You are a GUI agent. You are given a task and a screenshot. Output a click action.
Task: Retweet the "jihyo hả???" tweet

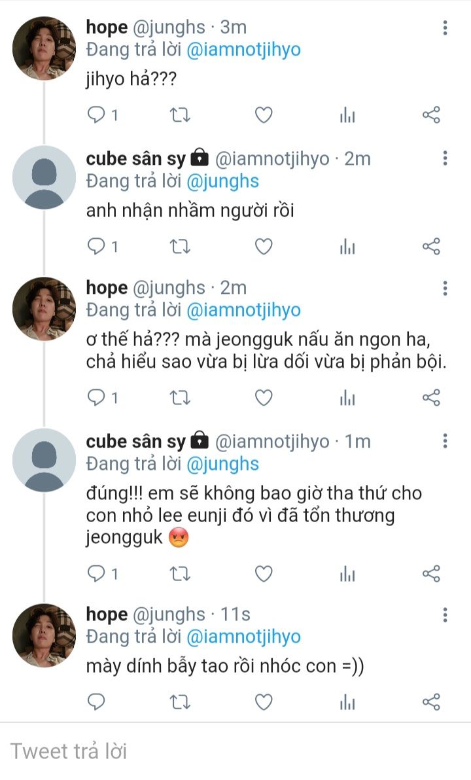point(179,116)
